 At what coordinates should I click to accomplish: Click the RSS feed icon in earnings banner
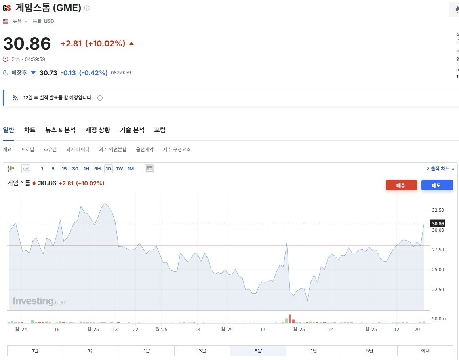click(x=15, y=98)
